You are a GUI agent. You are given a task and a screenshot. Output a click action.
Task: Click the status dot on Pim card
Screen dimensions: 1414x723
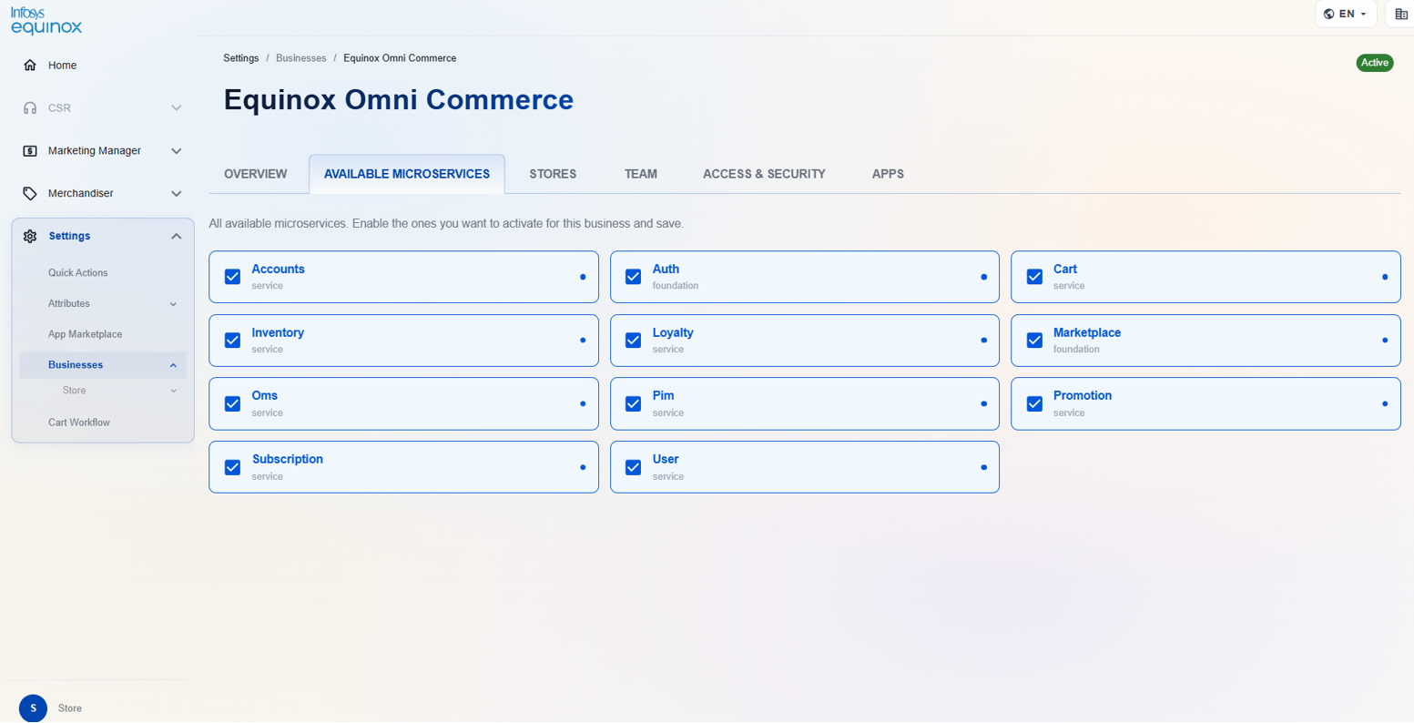pos(983,403)
